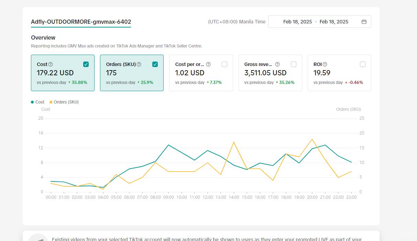Click the Orders (SKU) right axis title

coord(349,109)
